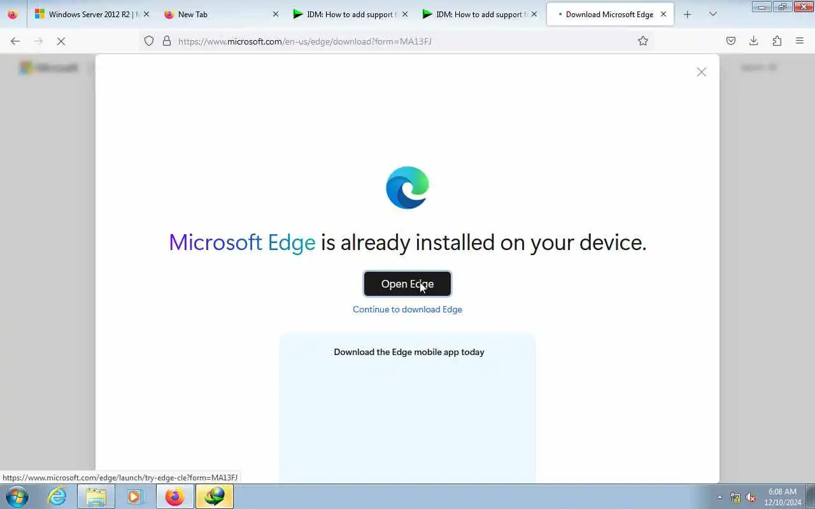815x509 pixels.
Task: Click the Open Edge button
Action: [x=407, y=284]
